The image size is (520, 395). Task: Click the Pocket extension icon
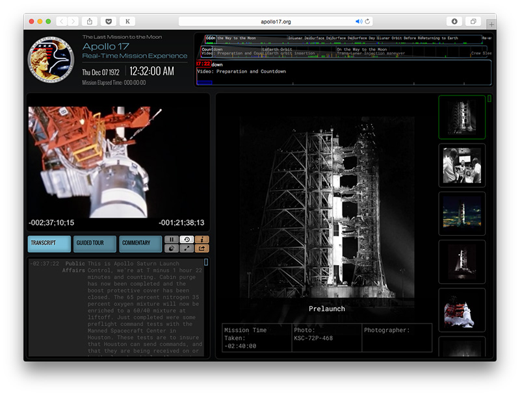[109, 21]
